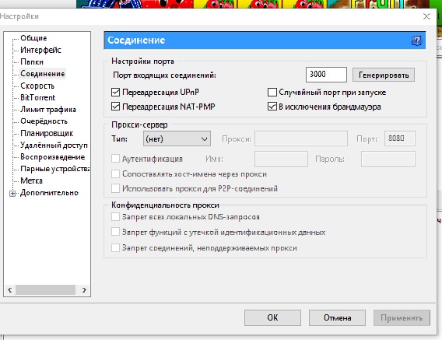Open the BitTorrent settings section
This screenshot has width=442, height=340.
[x=38, y=97]
